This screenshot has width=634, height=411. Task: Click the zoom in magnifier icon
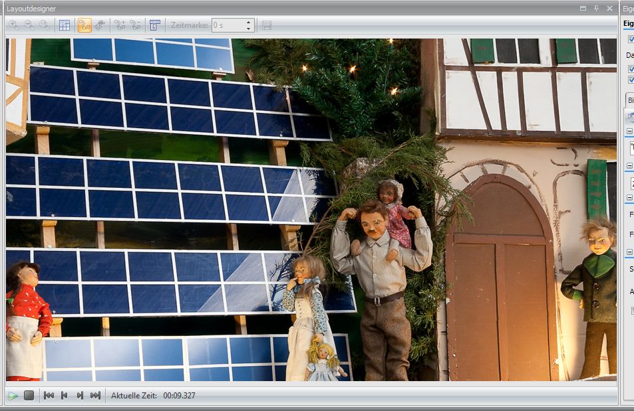13,25
